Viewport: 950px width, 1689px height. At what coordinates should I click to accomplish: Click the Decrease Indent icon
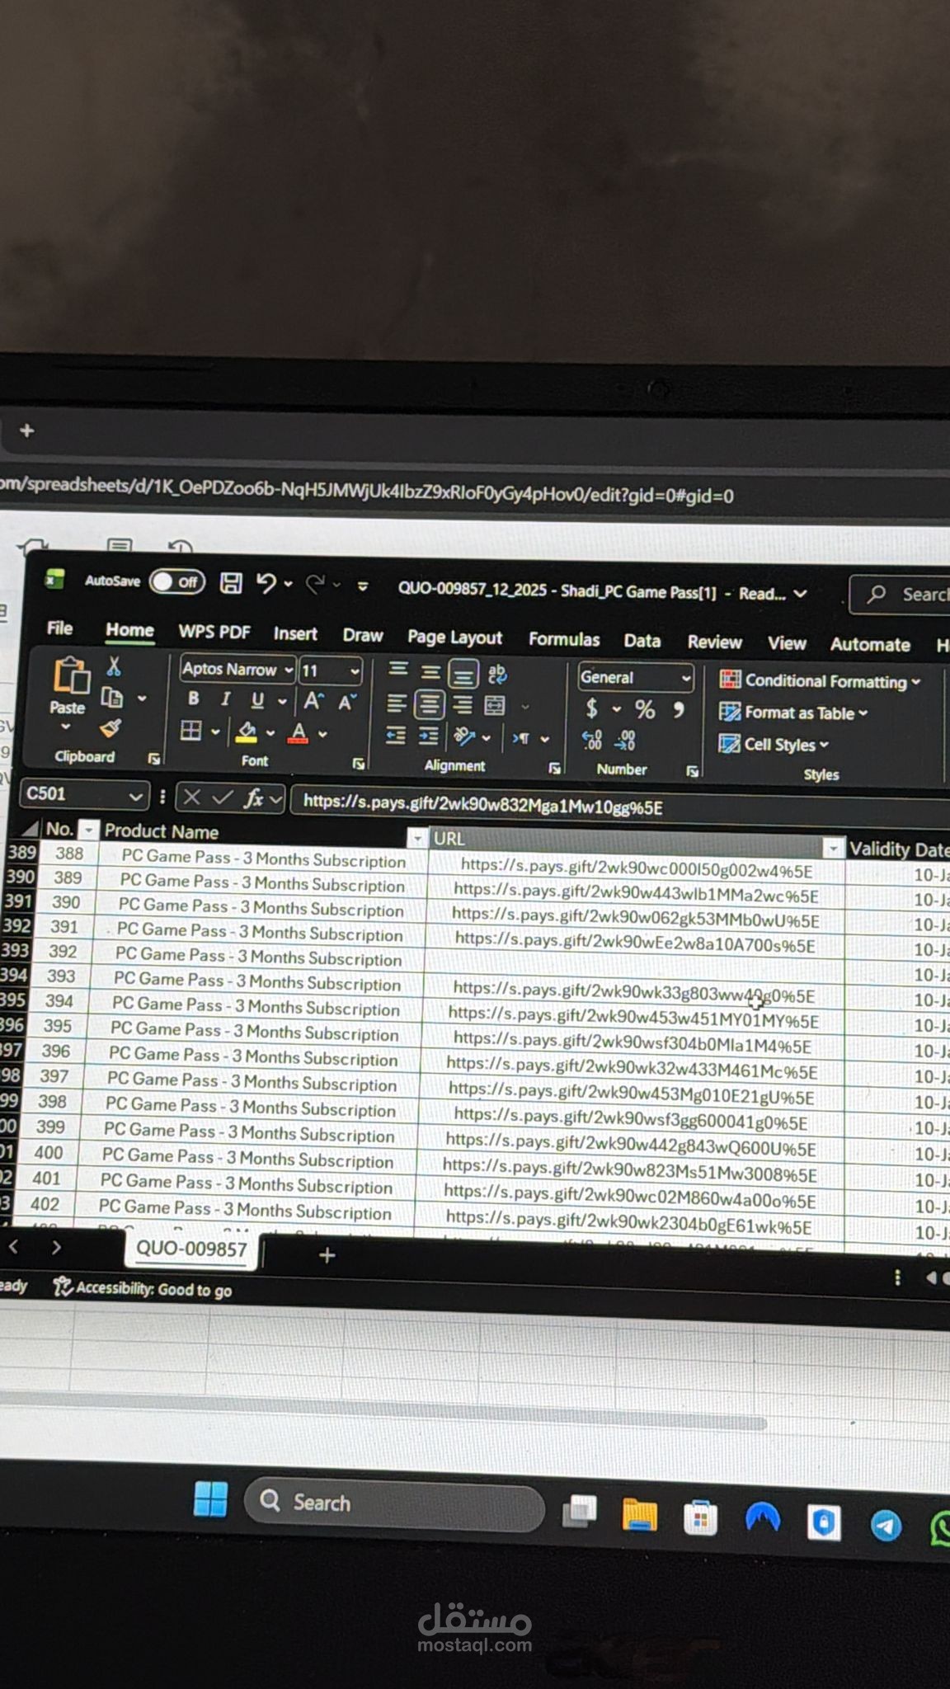coord(396,736)
